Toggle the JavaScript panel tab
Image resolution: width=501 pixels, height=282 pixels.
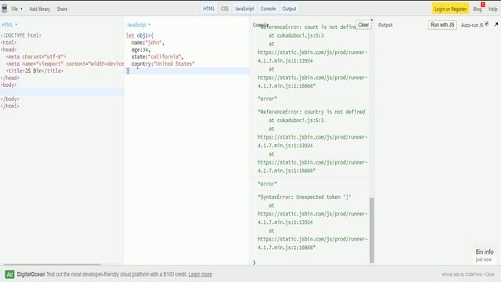(244, 9)
